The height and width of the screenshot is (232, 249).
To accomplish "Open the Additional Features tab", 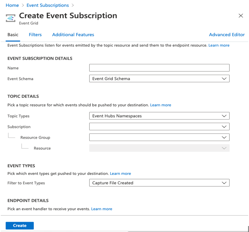I will (73, 35).
